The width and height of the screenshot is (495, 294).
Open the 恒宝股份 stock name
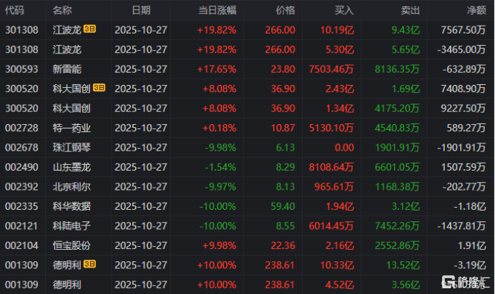point(71,245)
